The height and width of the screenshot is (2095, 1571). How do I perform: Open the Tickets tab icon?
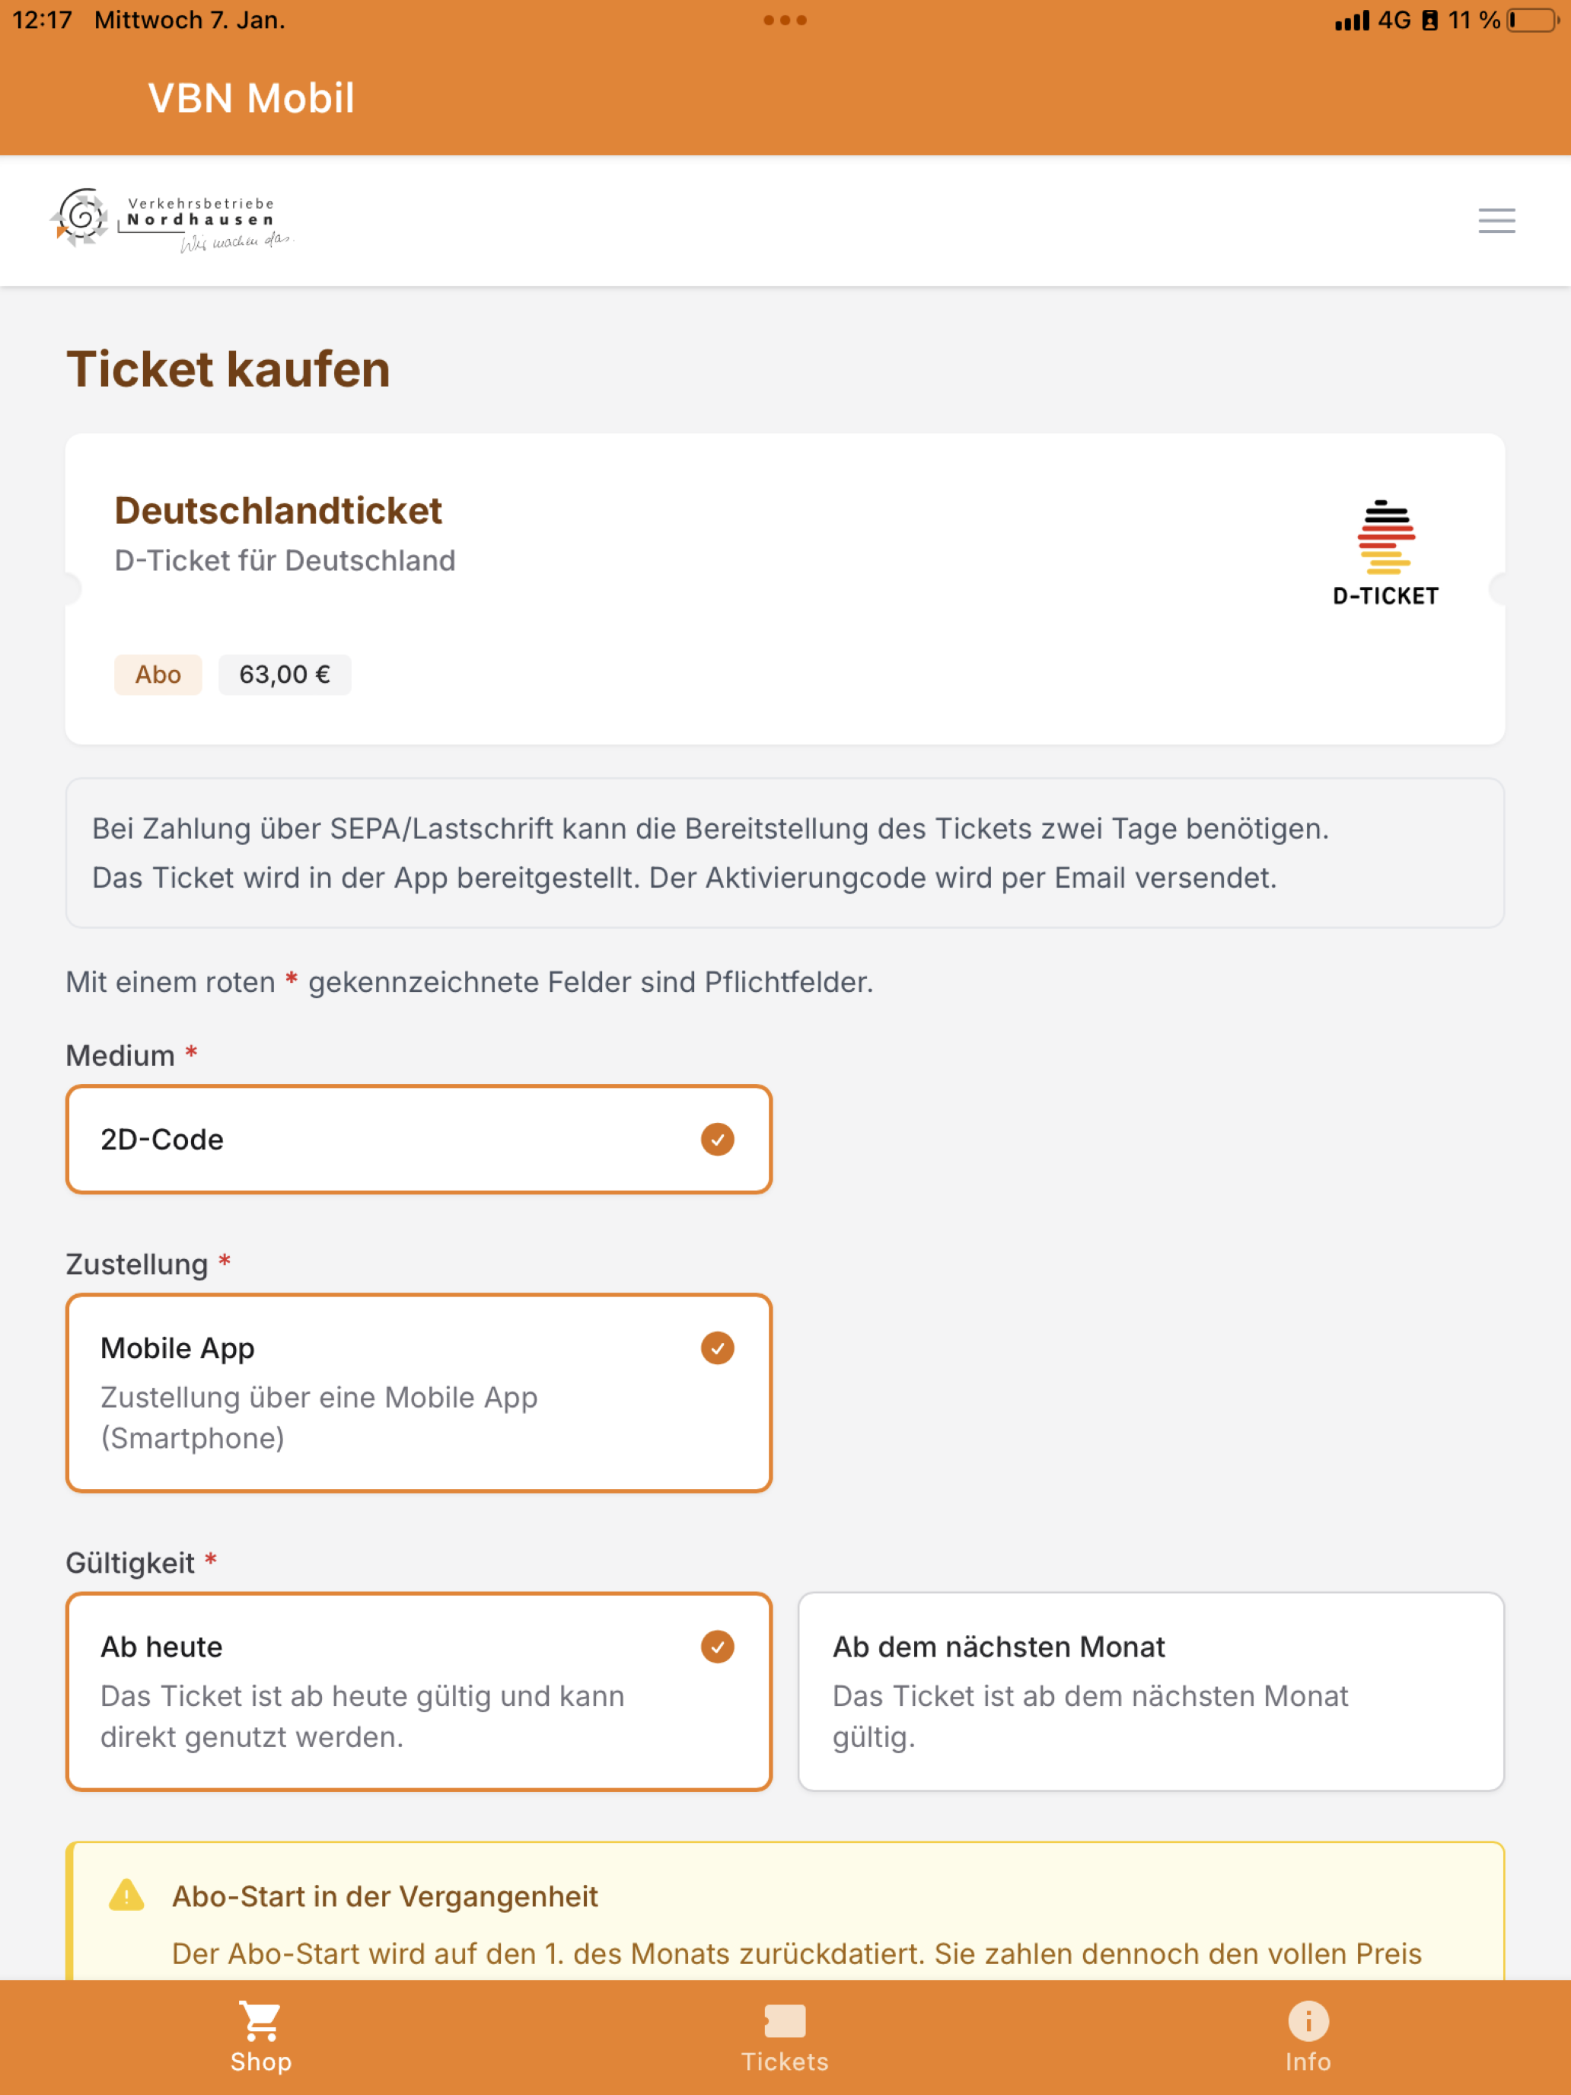point(785,2020)
